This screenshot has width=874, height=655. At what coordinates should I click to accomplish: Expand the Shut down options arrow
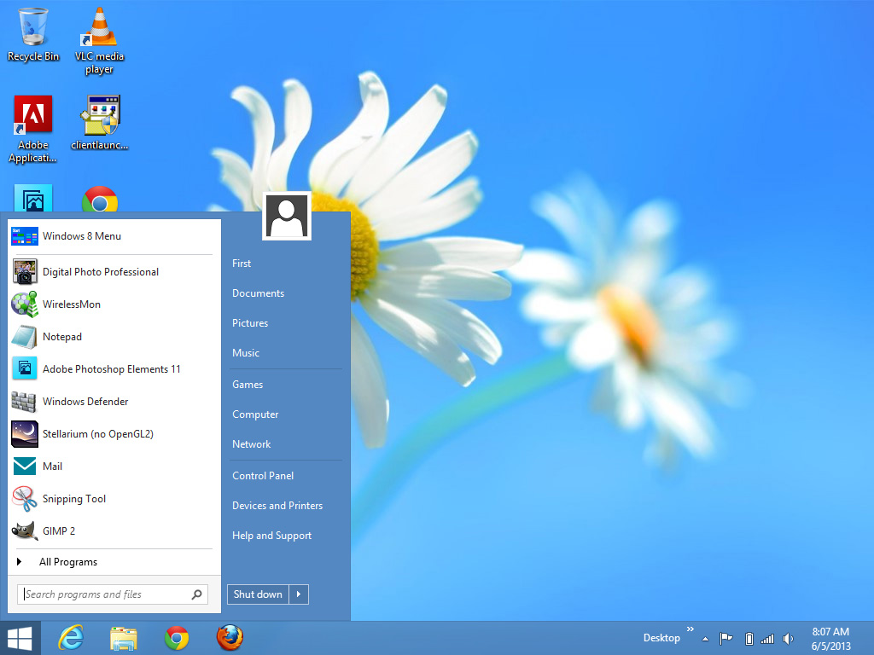tap(299, 594)
